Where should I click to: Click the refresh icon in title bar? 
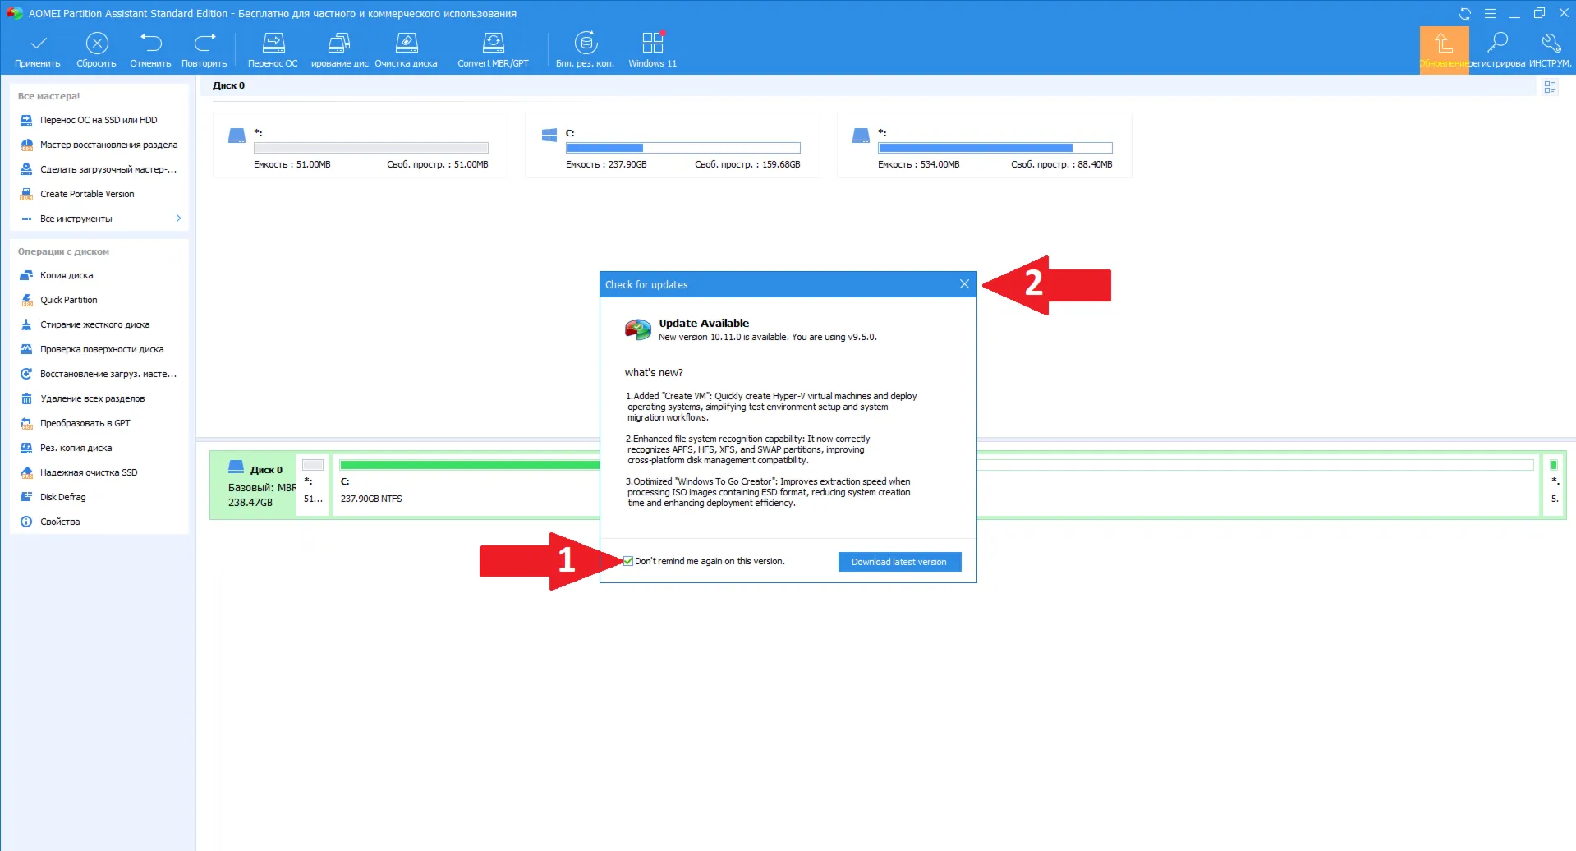point(1464,13)
